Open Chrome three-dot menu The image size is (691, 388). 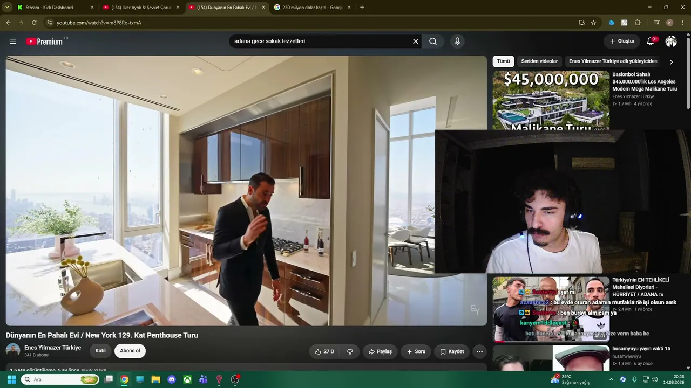683,23
